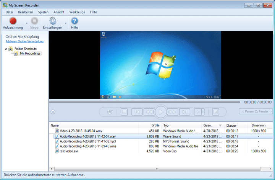
Task: Open the Aufzeichnung dropdown arrow
Action: [26, 23]
